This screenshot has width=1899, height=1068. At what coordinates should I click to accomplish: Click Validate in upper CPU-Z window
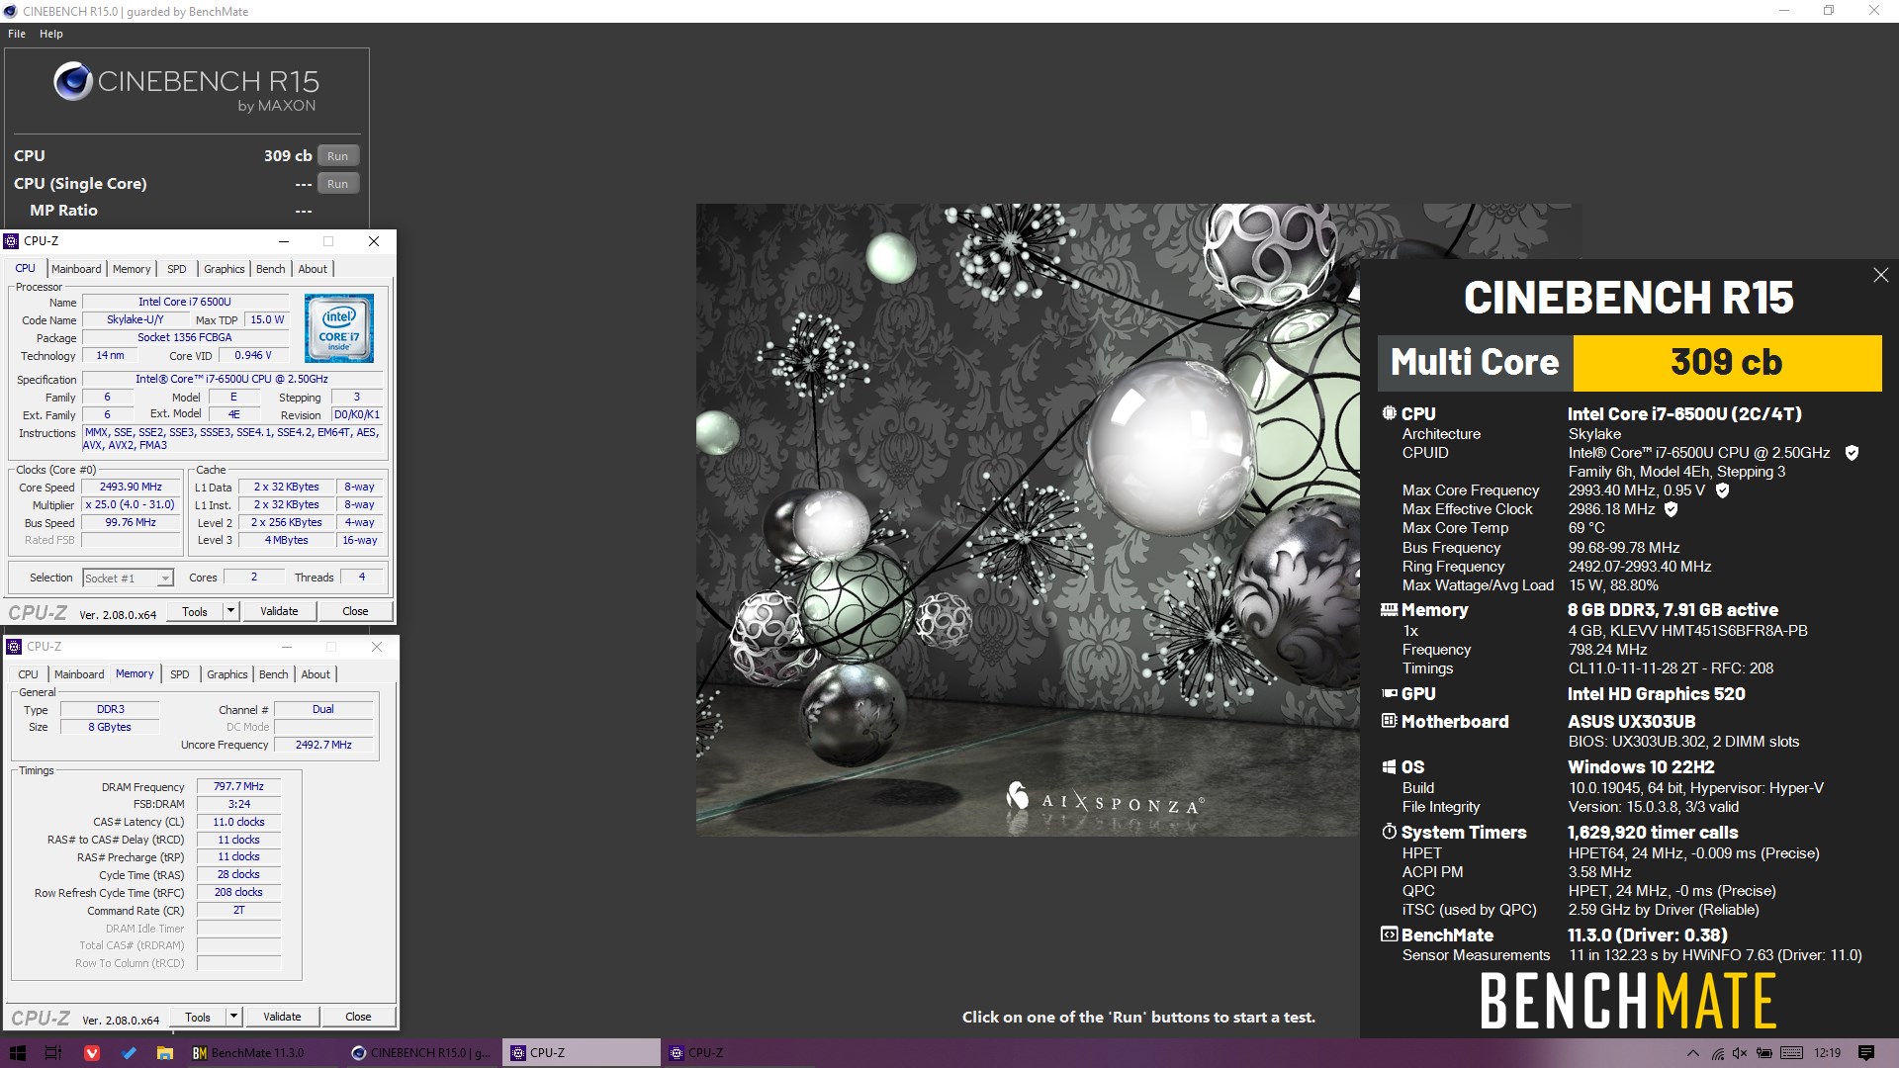(279, 611)
